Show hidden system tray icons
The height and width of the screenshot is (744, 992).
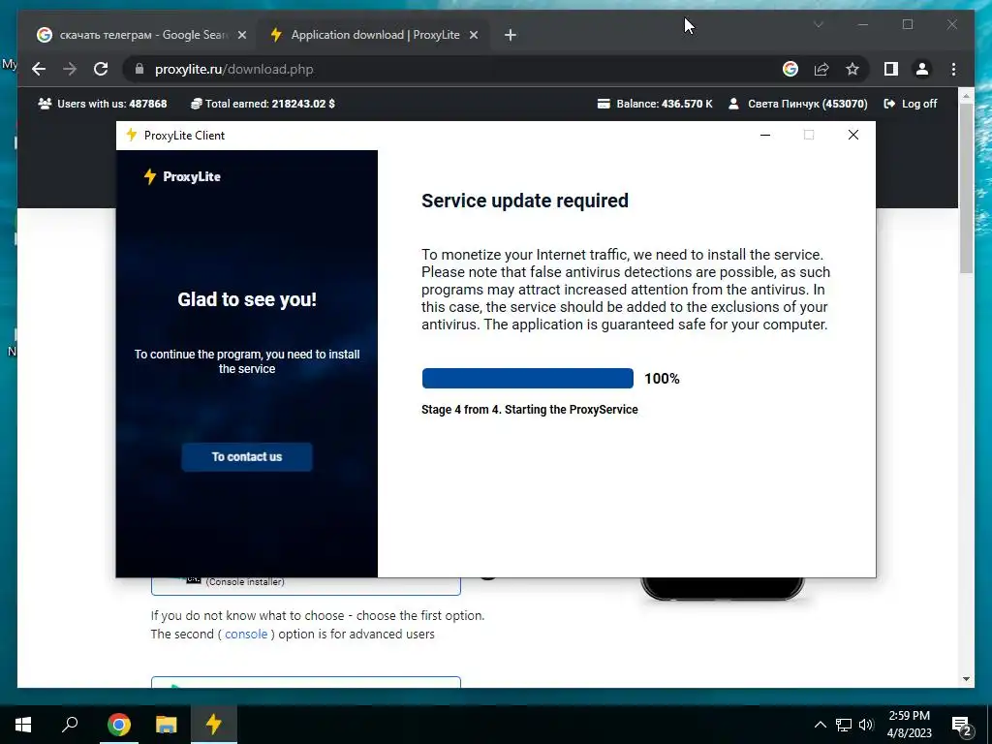pyautogui.click(x=820, y=725)
